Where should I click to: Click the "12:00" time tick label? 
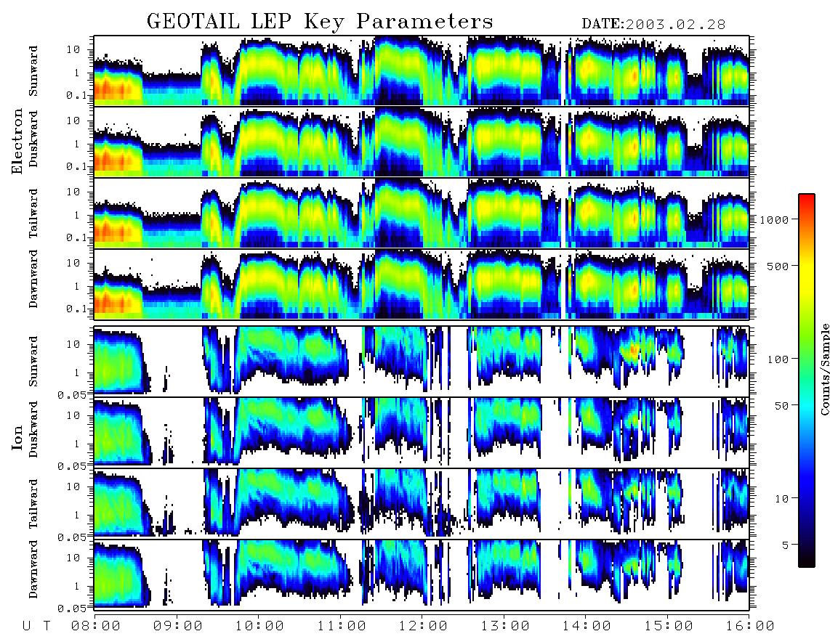(423, 626)
